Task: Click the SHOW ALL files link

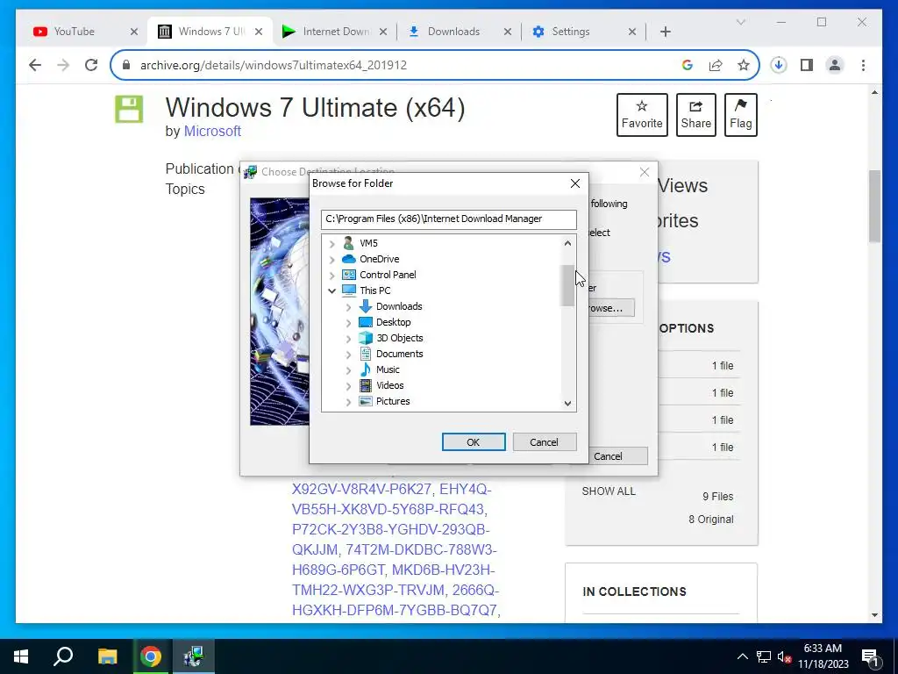Action: click(609, 491)
